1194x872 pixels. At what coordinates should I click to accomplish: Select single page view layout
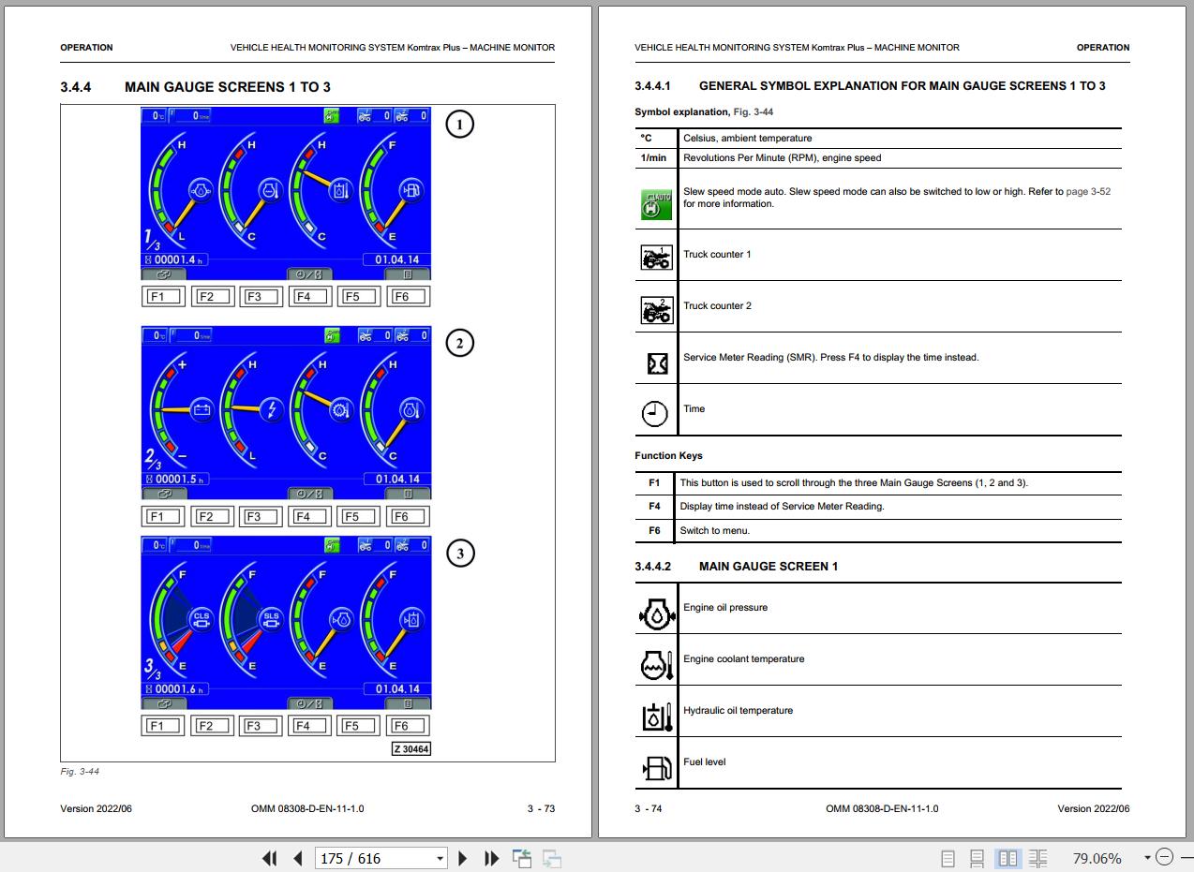coord(948,858)
